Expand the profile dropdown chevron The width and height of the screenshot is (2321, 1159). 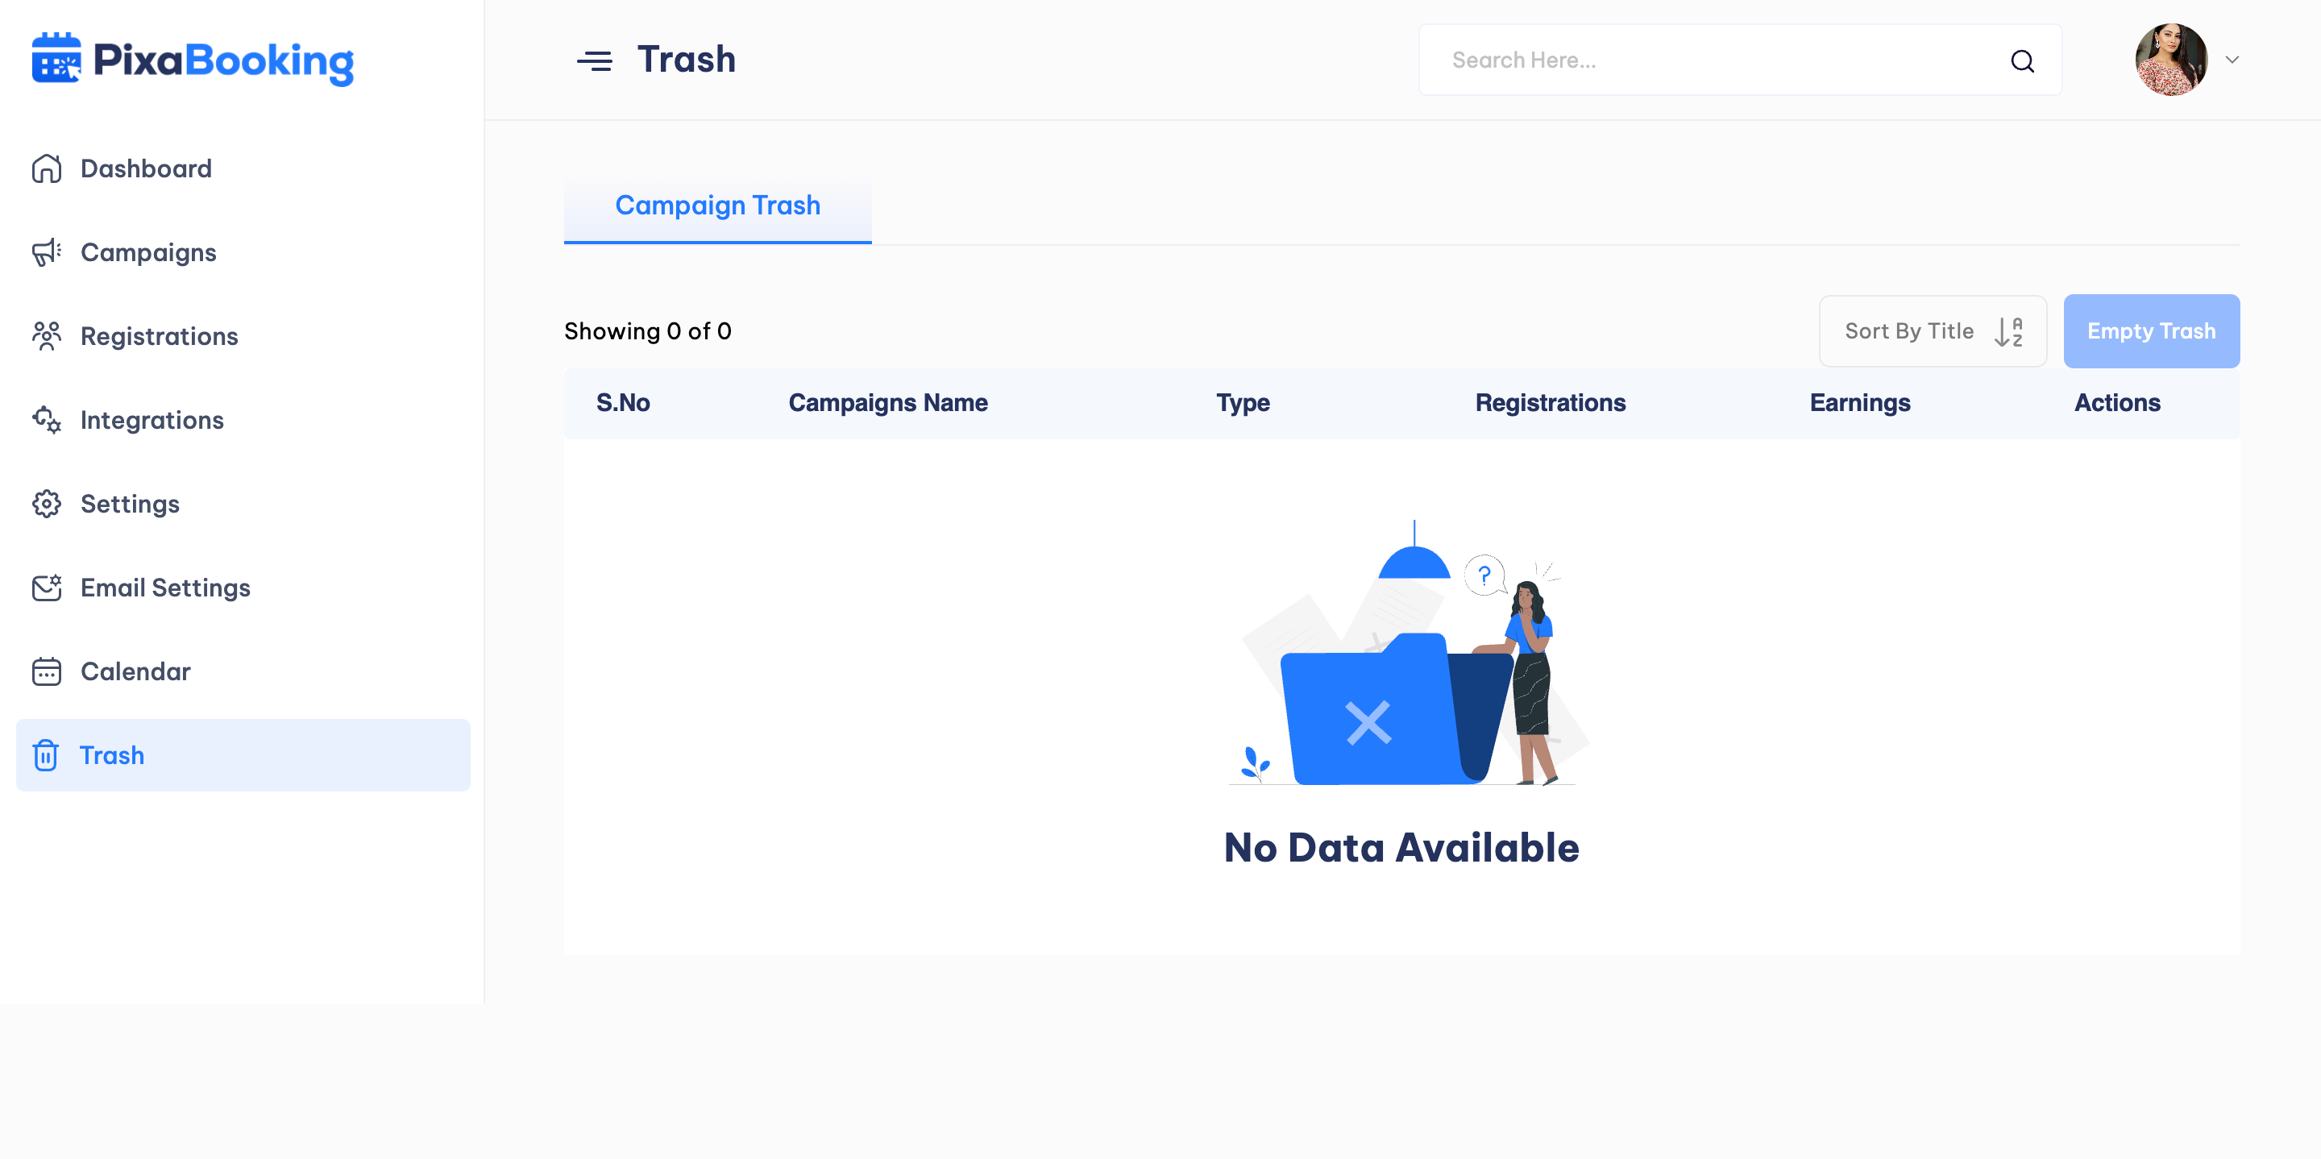click(x=2232, y=60)
